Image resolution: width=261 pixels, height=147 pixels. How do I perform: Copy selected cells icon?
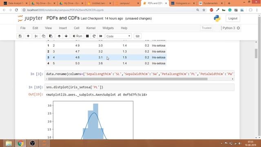coord(44,36)
